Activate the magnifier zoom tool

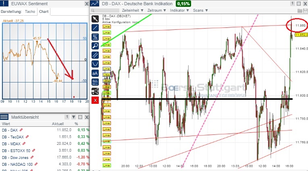[95, 46]
